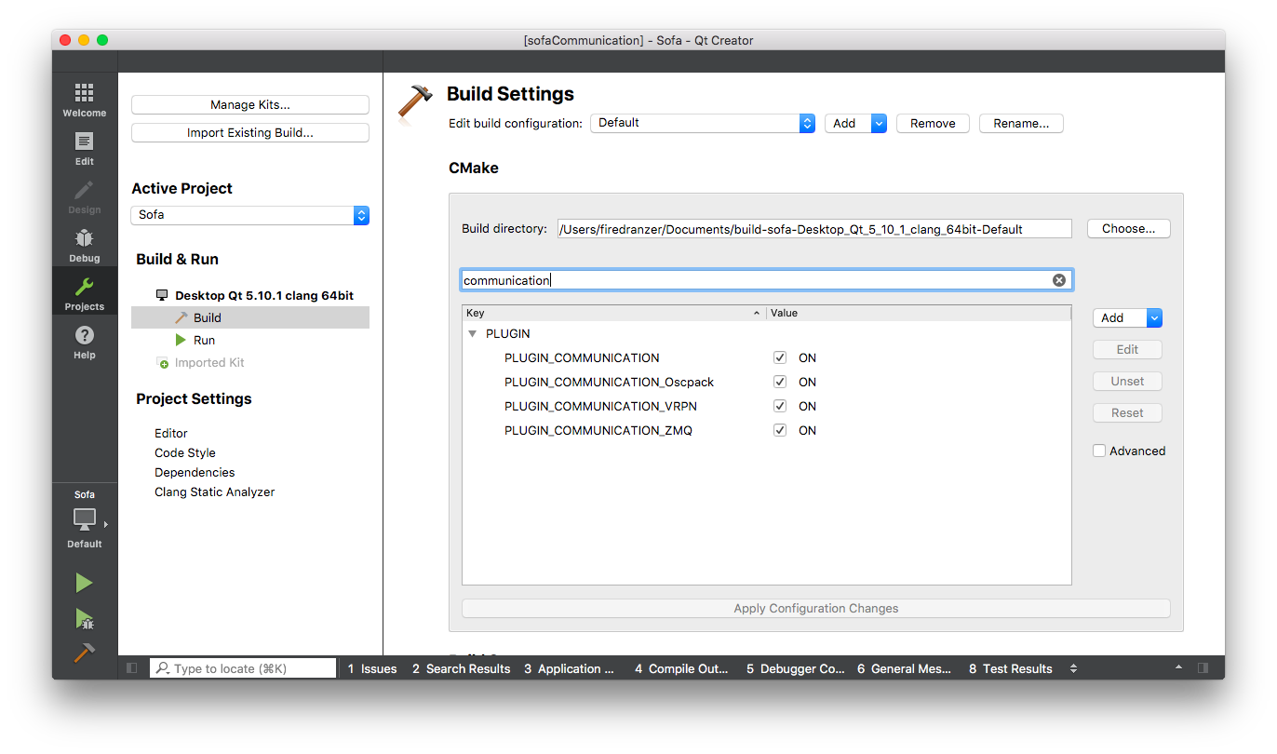Open the Editor project settings

(x=171, y=433)
